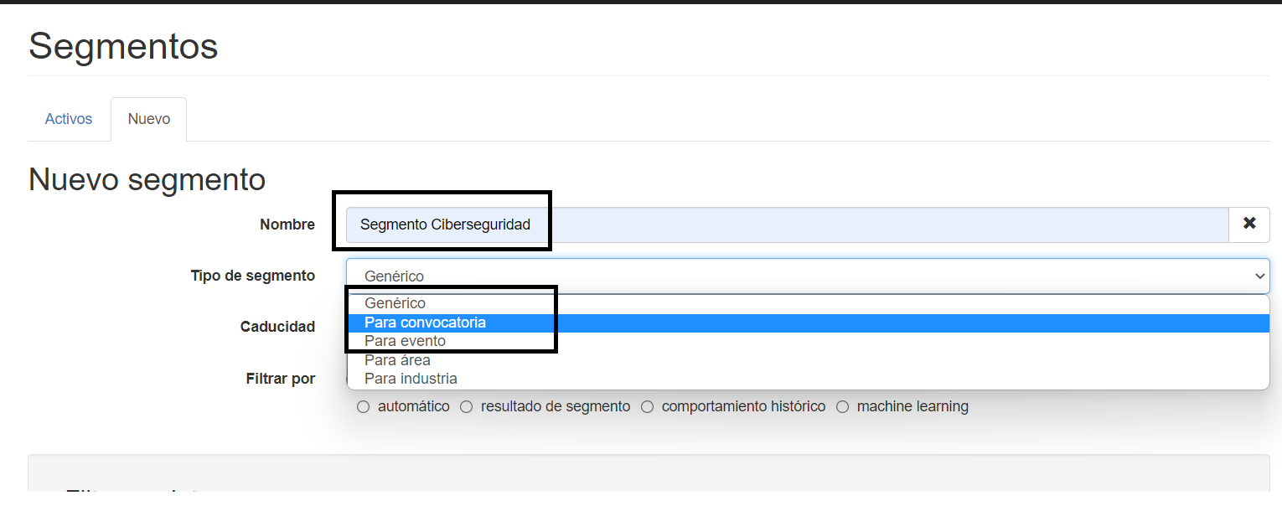Viewport: 1282px width, 506px height.
Task: Select the resultado de segmento radio option
Action: coord(465,407)
